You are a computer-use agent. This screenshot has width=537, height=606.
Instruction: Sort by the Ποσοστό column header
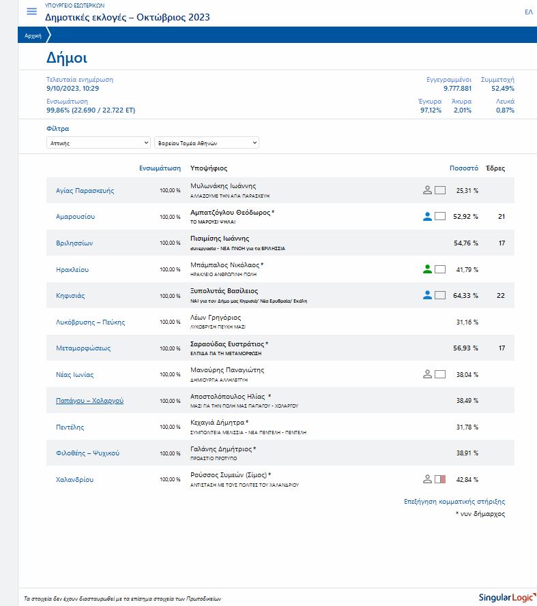[463, 168]
